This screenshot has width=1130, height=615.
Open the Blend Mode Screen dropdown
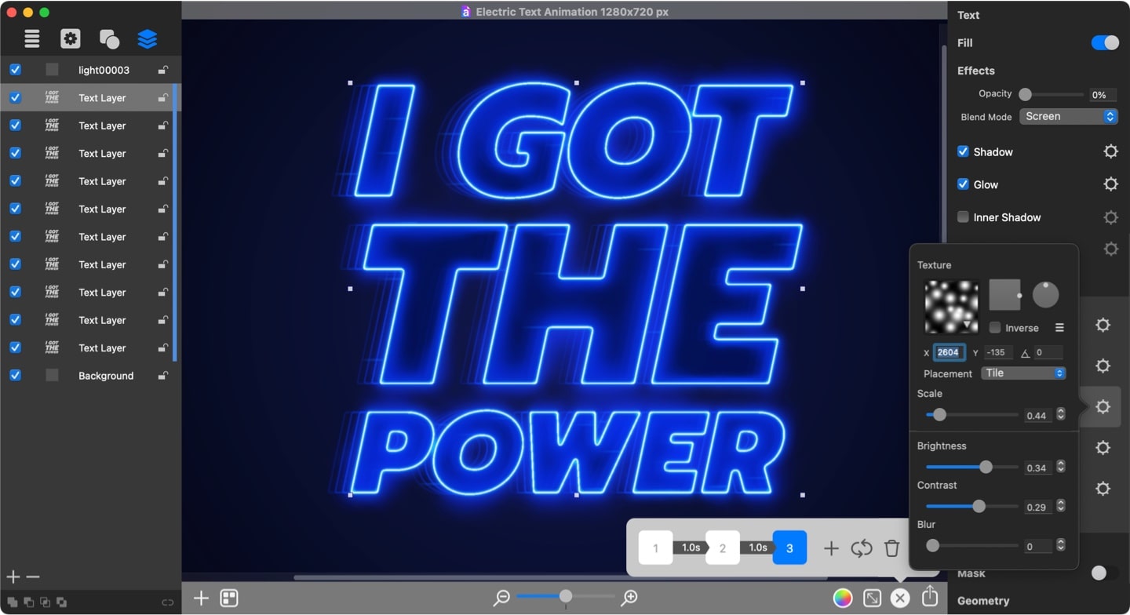click(x=1068, y=116)
